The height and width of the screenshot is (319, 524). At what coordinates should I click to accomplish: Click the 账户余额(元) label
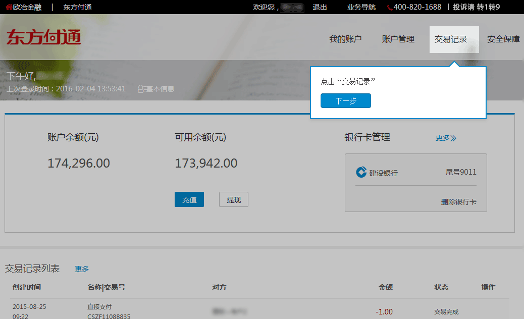[x=73, y=137]
